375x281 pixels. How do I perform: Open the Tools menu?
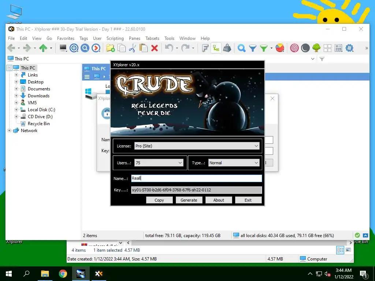[x=169, y=38]
